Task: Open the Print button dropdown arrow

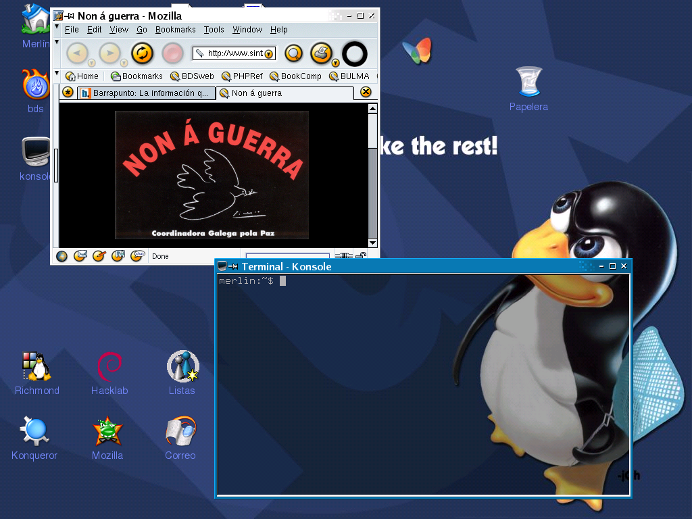Action: [x=335, y=63]
